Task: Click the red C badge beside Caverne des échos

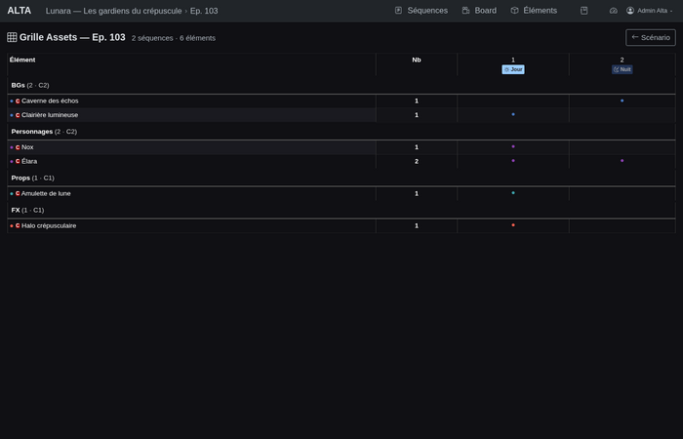Action: click(18, 100)
